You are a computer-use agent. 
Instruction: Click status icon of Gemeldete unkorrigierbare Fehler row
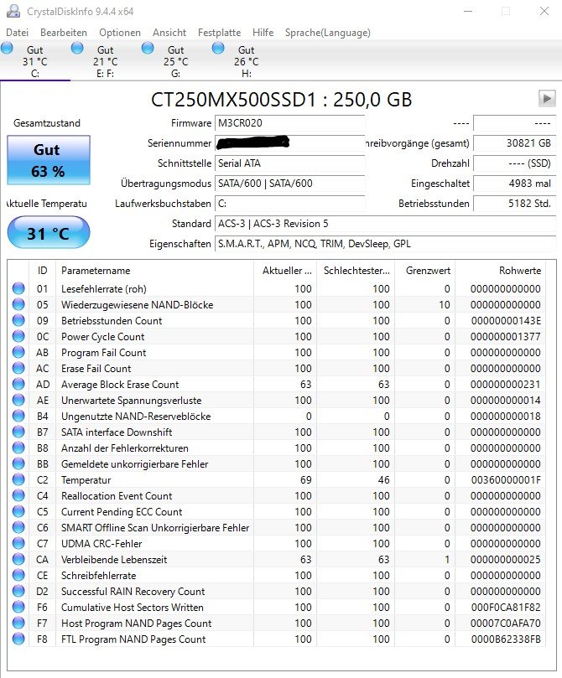[18, 463]
